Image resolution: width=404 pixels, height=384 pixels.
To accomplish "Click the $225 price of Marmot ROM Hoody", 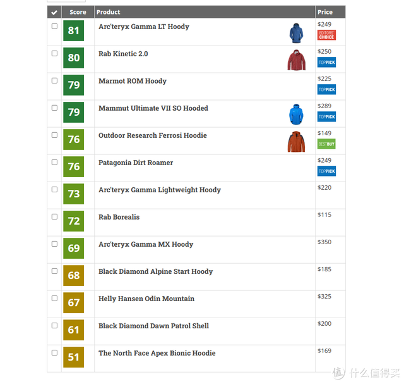I will pyautogui.click(x=324, y=79).
